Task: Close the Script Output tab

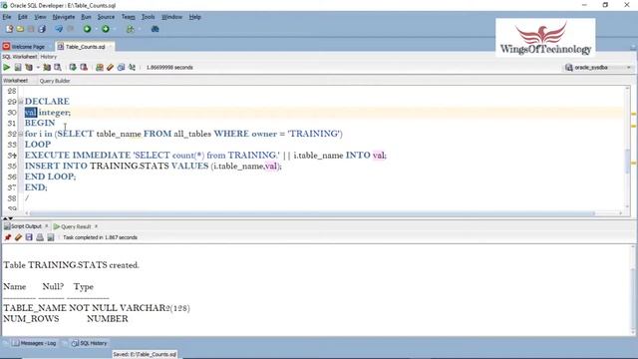Action: click(47, 226)
